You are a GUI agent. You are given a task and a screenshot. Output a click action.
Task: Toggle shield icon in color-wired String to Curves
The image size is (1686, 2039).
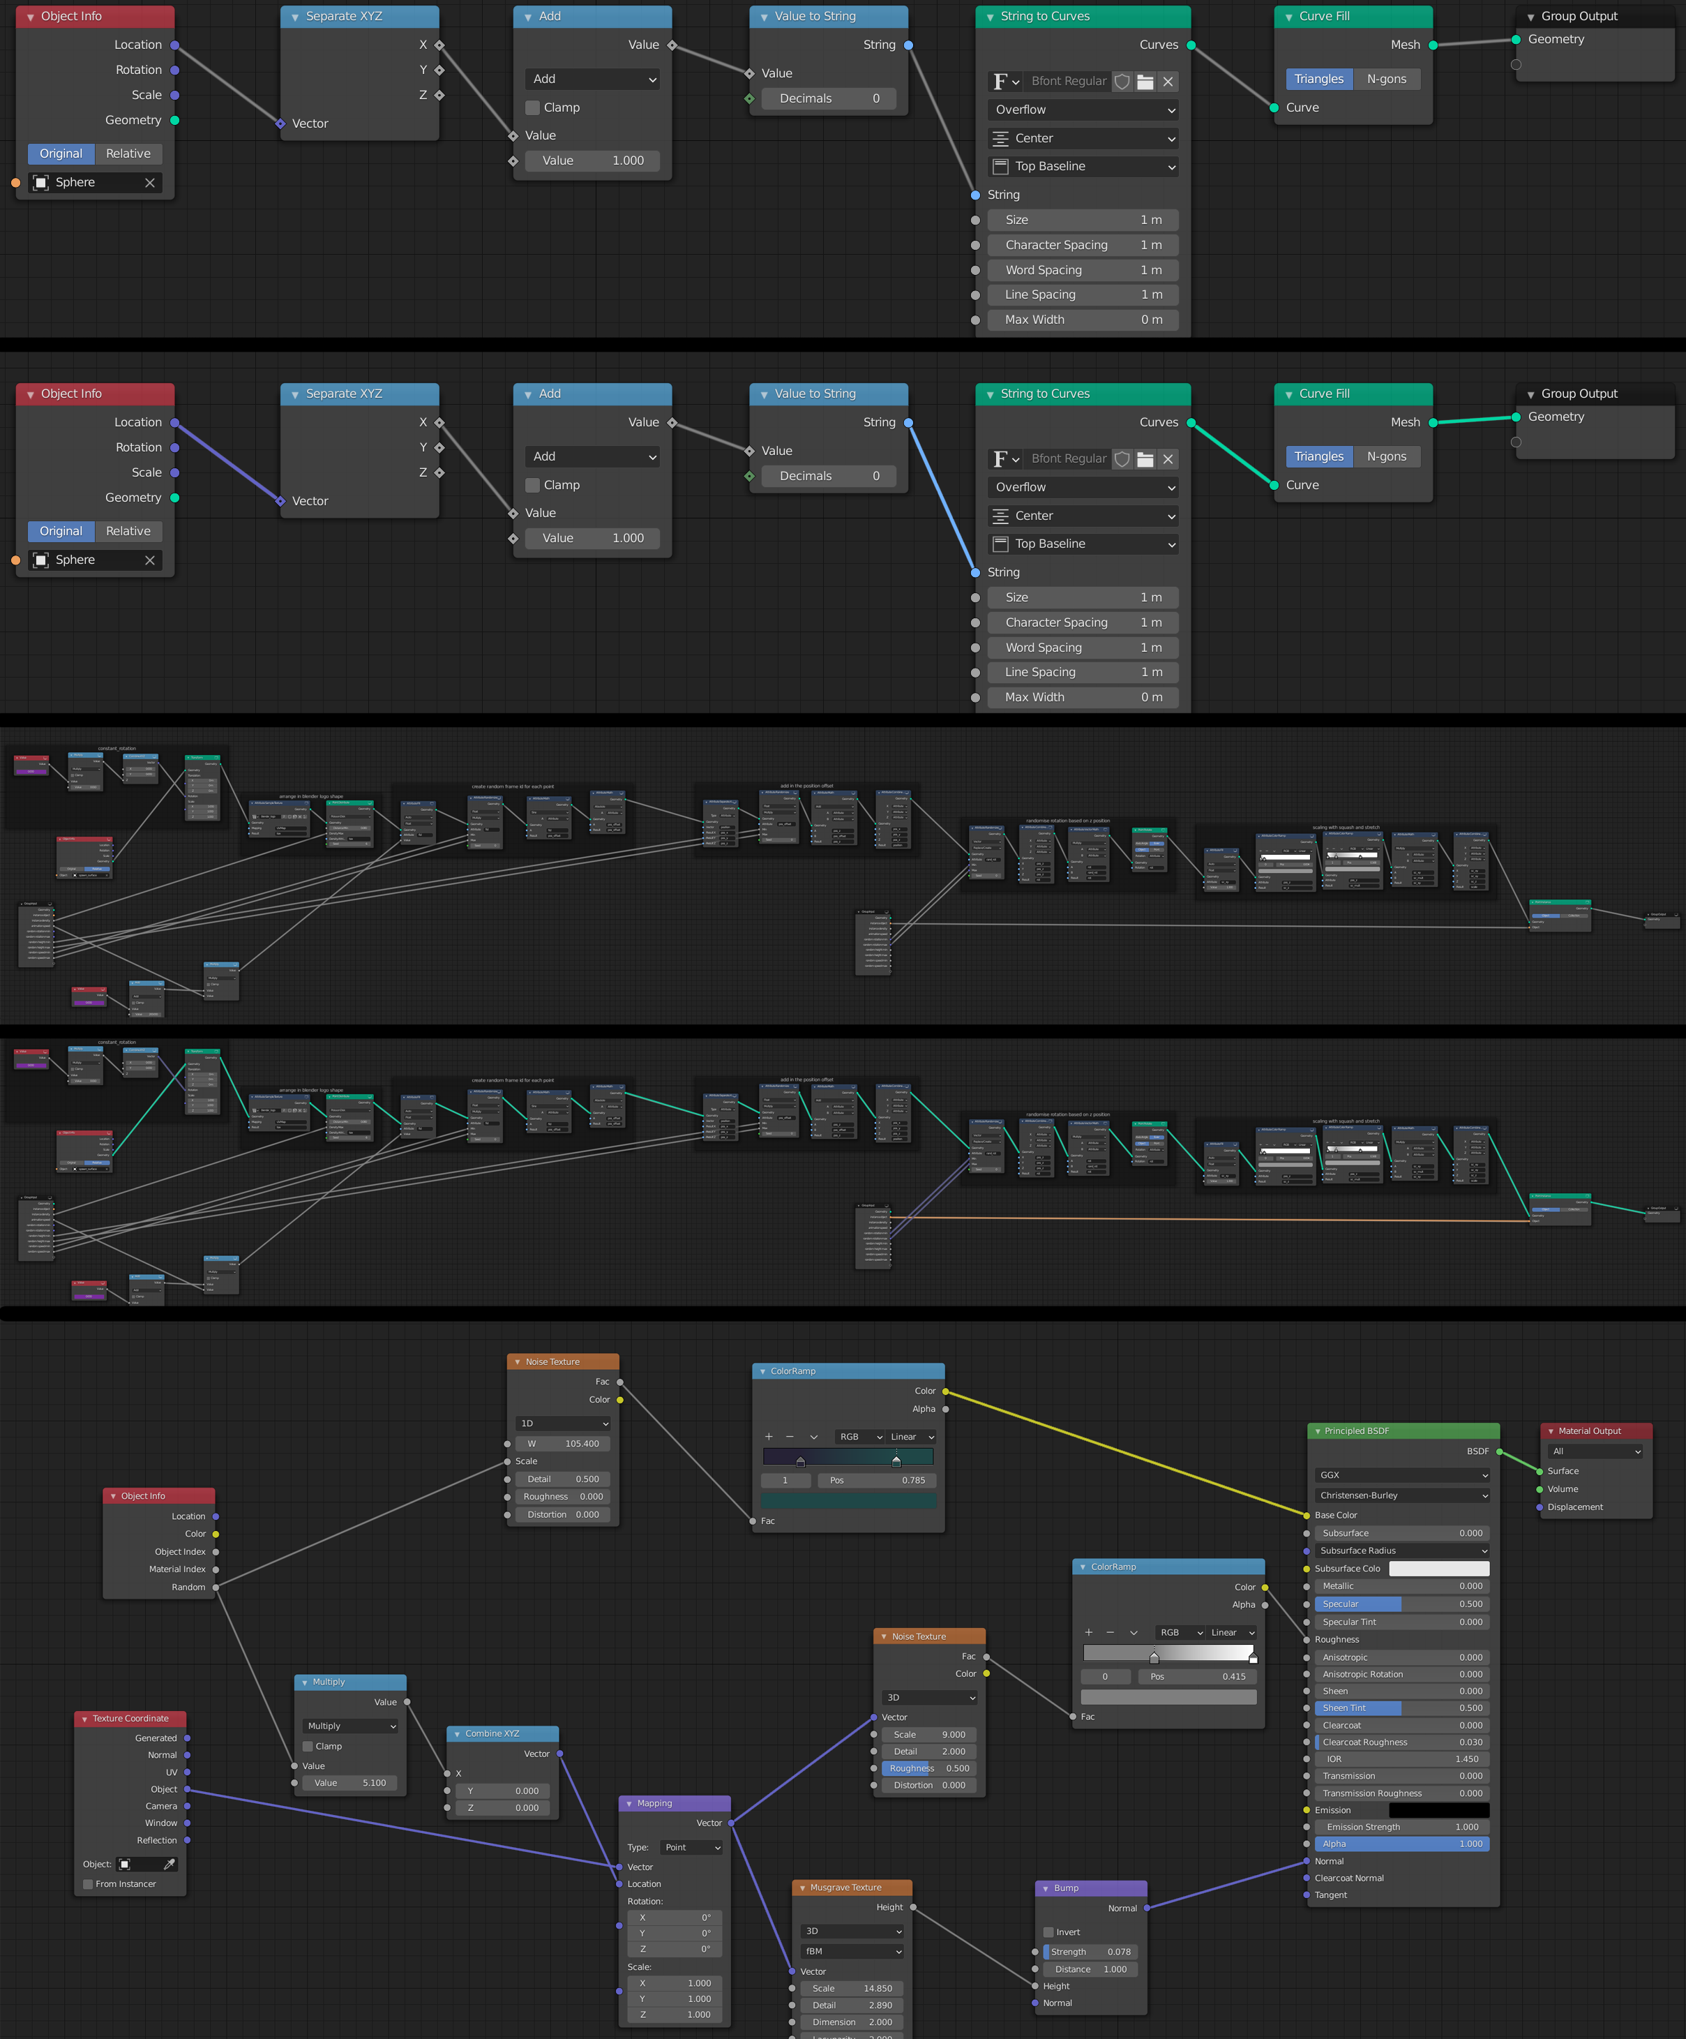point(1122,459)
